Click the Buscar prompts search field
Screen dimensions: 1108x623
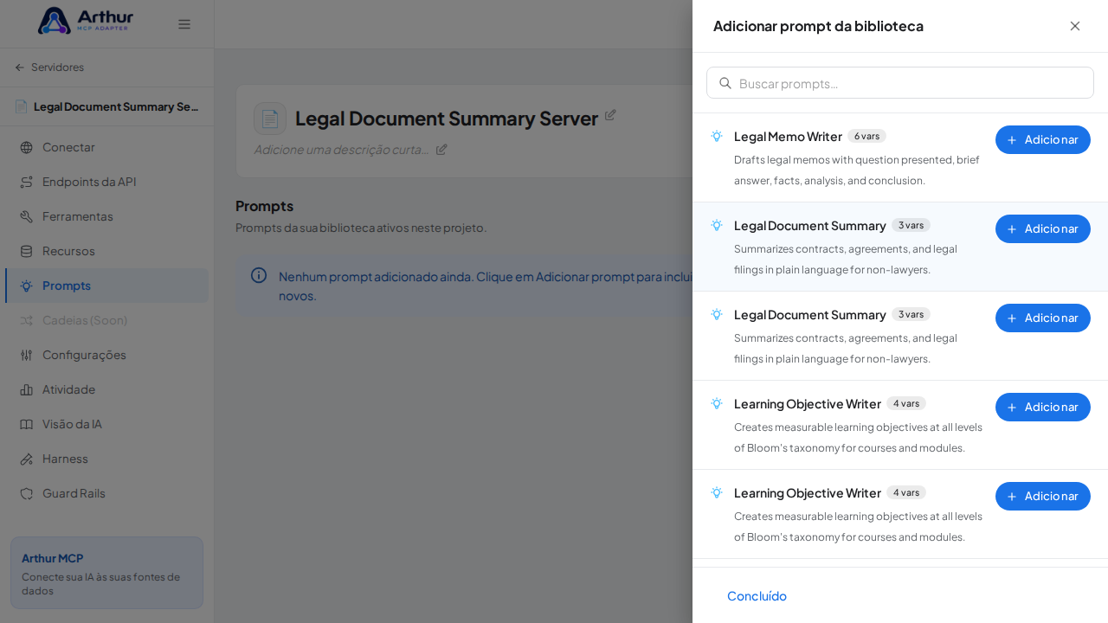click(900, 83)
